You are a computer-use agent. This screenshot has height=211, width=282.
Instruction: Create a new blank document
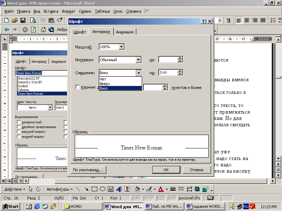pyautogui.click(x=6, y=20)
